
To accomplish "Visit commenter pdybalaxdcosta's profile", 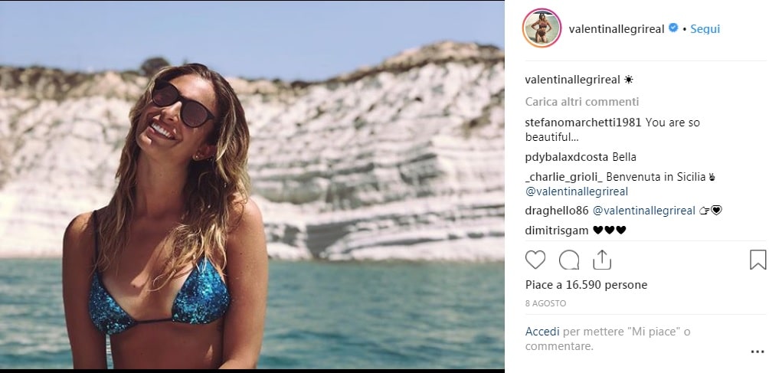I will [x=567, y=157].
